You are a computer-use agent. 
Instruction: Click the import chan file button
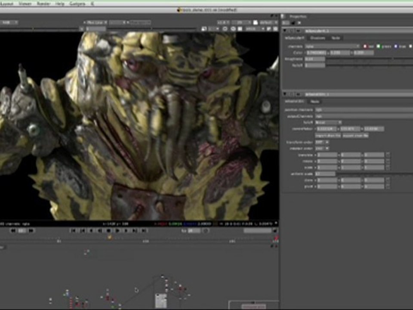[328, 136]
